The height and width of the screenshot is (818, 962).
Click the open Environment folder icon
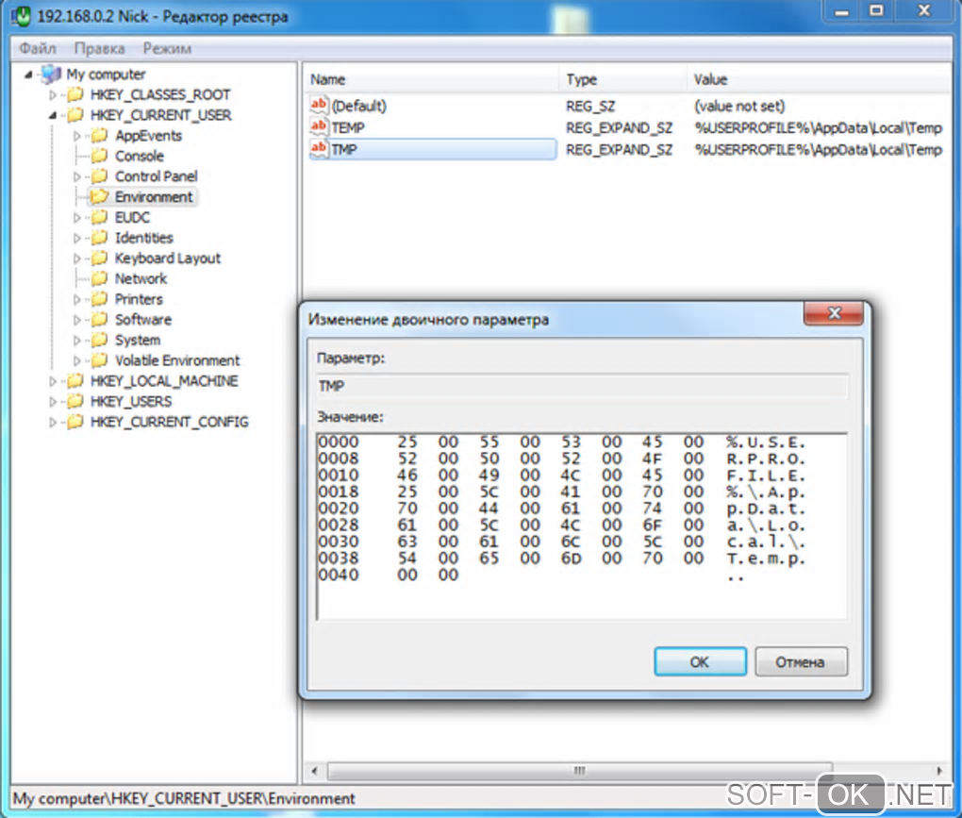[99, 197]
